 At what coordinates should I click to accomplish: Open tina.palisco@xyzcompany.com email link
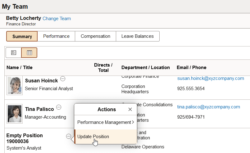[208, 107]
